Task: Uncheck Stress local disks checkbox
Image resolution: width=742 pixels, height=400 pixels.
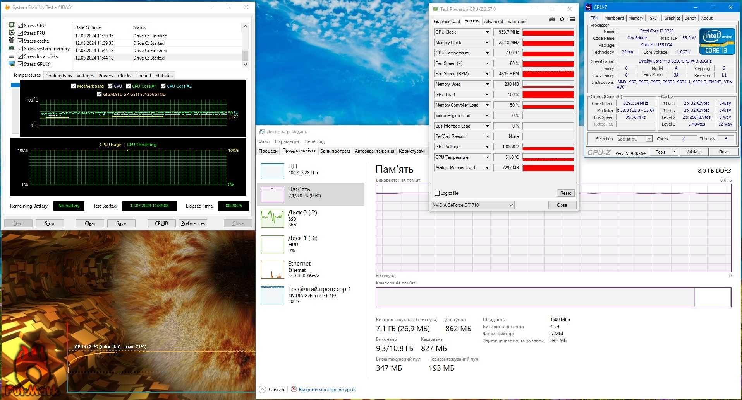Action: [20, 56]
